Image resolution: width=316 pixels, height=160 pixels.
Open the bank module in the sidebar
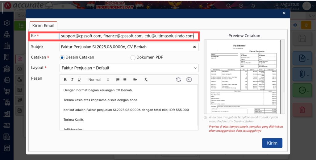coord(7,69)
